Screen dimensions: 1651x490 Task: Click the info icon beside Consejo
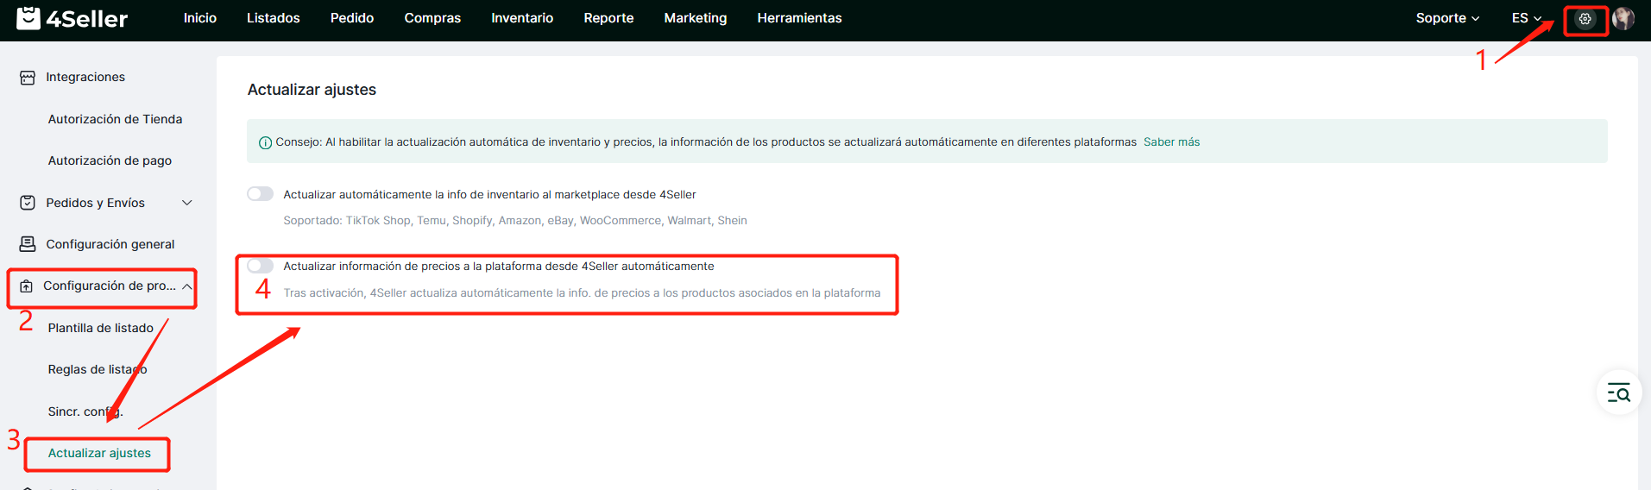click(265, 142)
